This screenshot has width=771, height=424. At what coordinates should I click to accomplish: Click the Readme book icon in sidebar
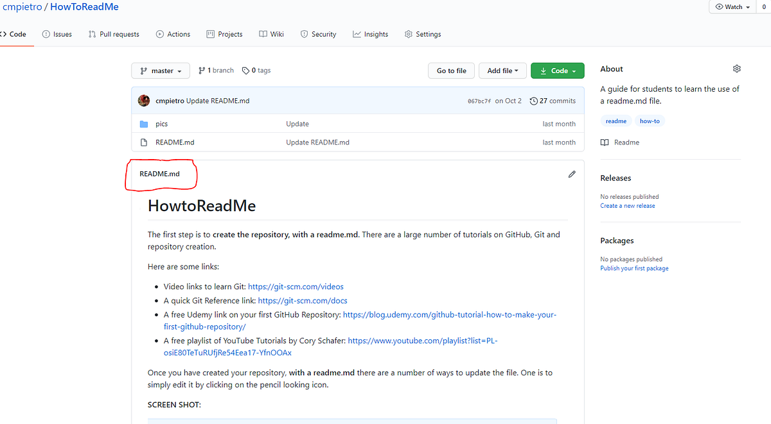(x=605, y=142)
